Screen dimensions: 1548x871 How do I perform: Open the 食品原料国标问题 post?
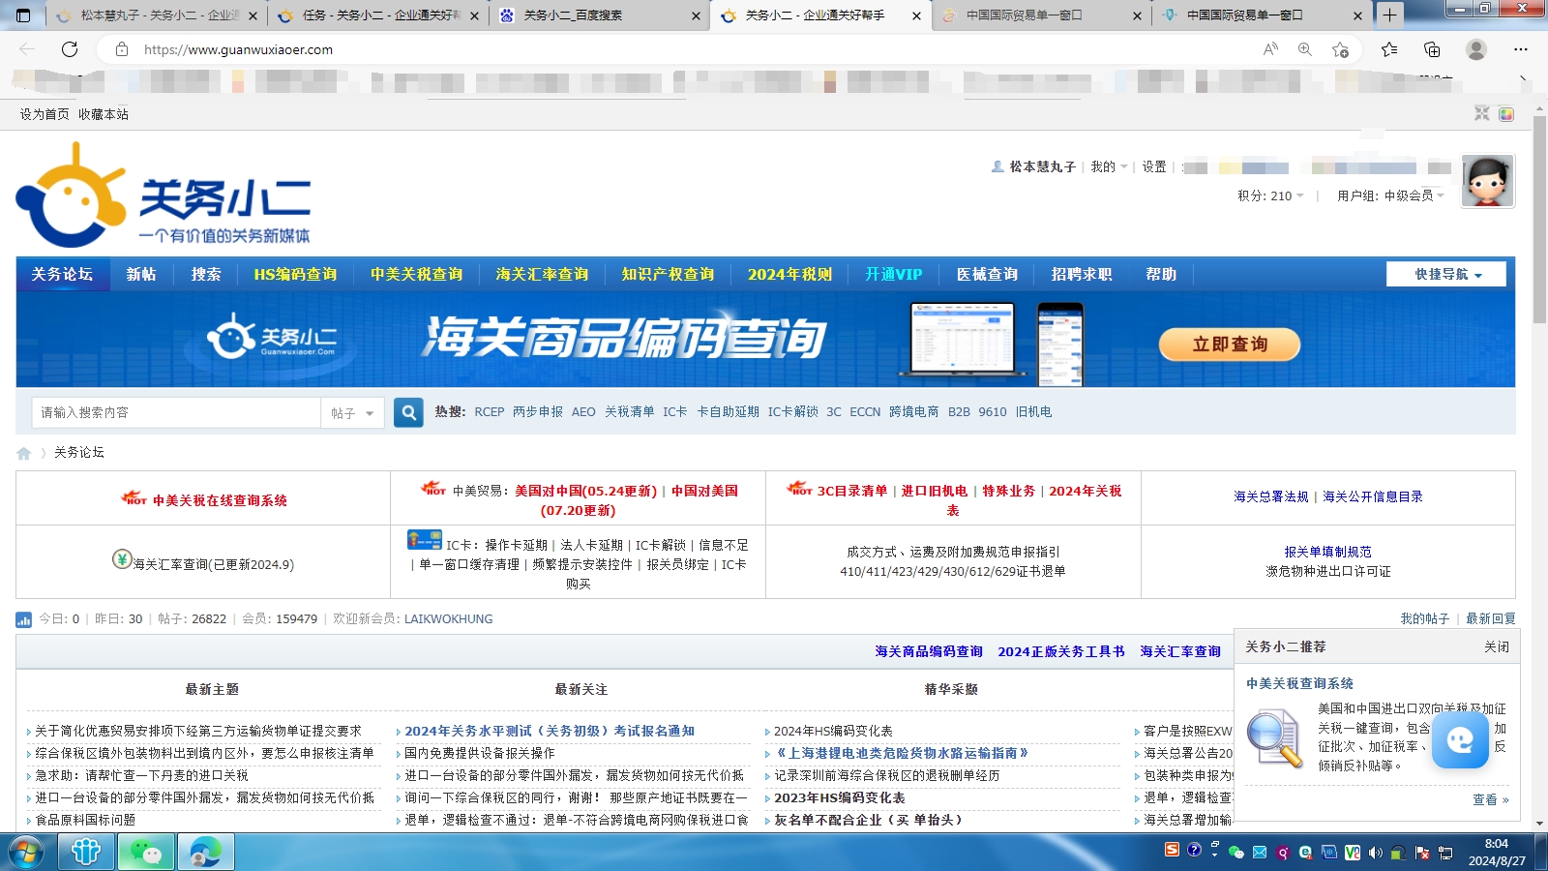click(85, 820)
